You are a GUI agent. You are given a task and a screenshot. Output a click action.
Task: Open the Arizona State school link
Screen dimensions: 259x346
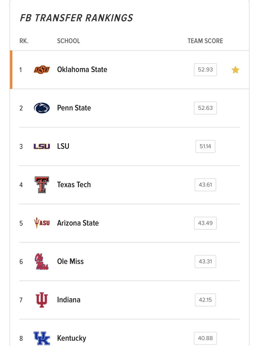pos(78,223)
